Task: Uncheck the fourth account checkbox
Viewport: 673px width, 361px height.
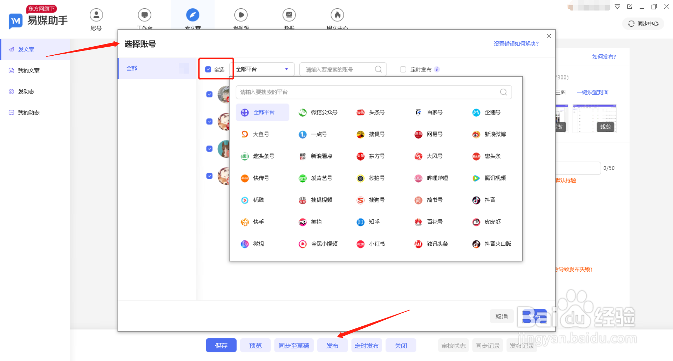Action: pos(210,176)
